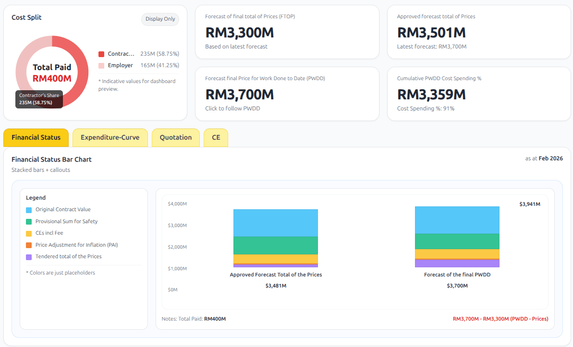
Task: Click blue segment of Approved Forecast bar
Action: [276, 223]
